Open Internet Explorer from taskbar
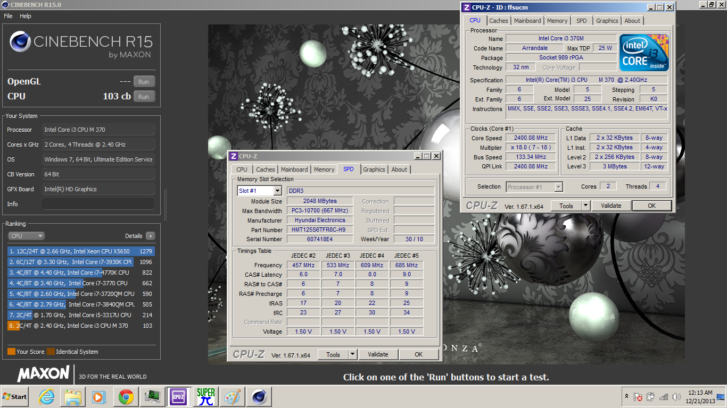Screen dimensions: 727x408 pos(47,396)
